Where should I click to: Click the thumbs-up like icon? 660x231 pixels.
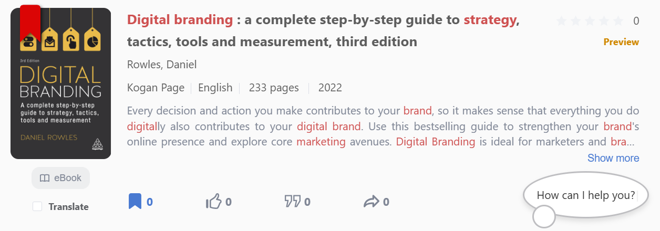[213, 202]
